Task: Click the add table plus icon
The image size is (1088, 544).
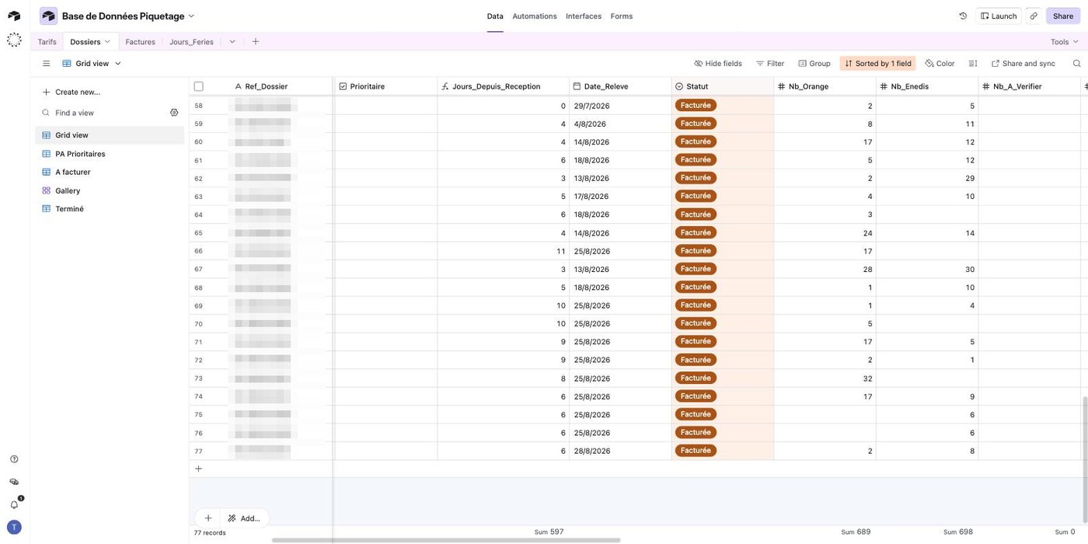Action: coord(256,41)
